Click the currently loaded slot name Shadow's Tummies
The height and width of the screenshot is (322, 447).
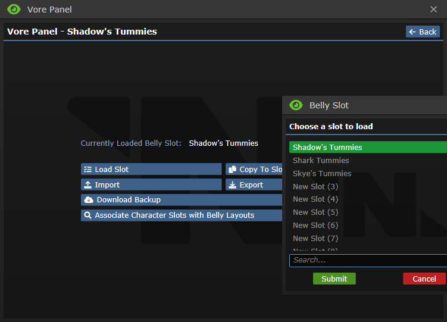224,143
